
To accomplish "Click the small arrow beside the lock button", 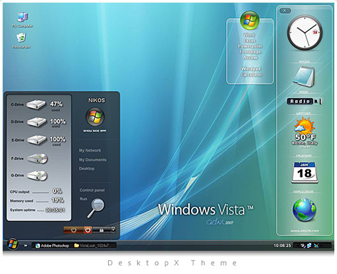I will coord(113,230).
